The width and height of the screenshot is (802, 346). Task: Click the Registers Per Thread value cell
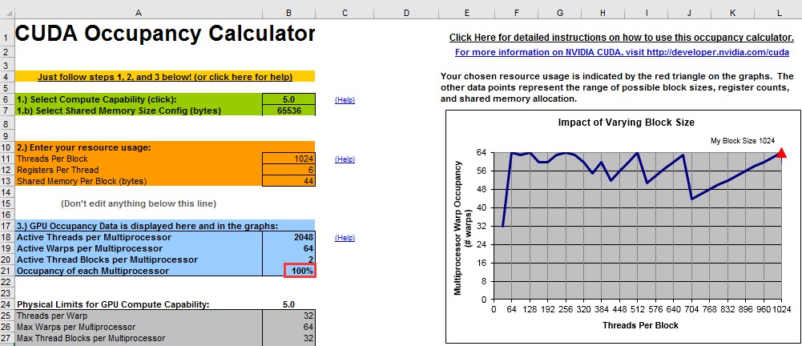pyautogui.click(x=288, y=170)
